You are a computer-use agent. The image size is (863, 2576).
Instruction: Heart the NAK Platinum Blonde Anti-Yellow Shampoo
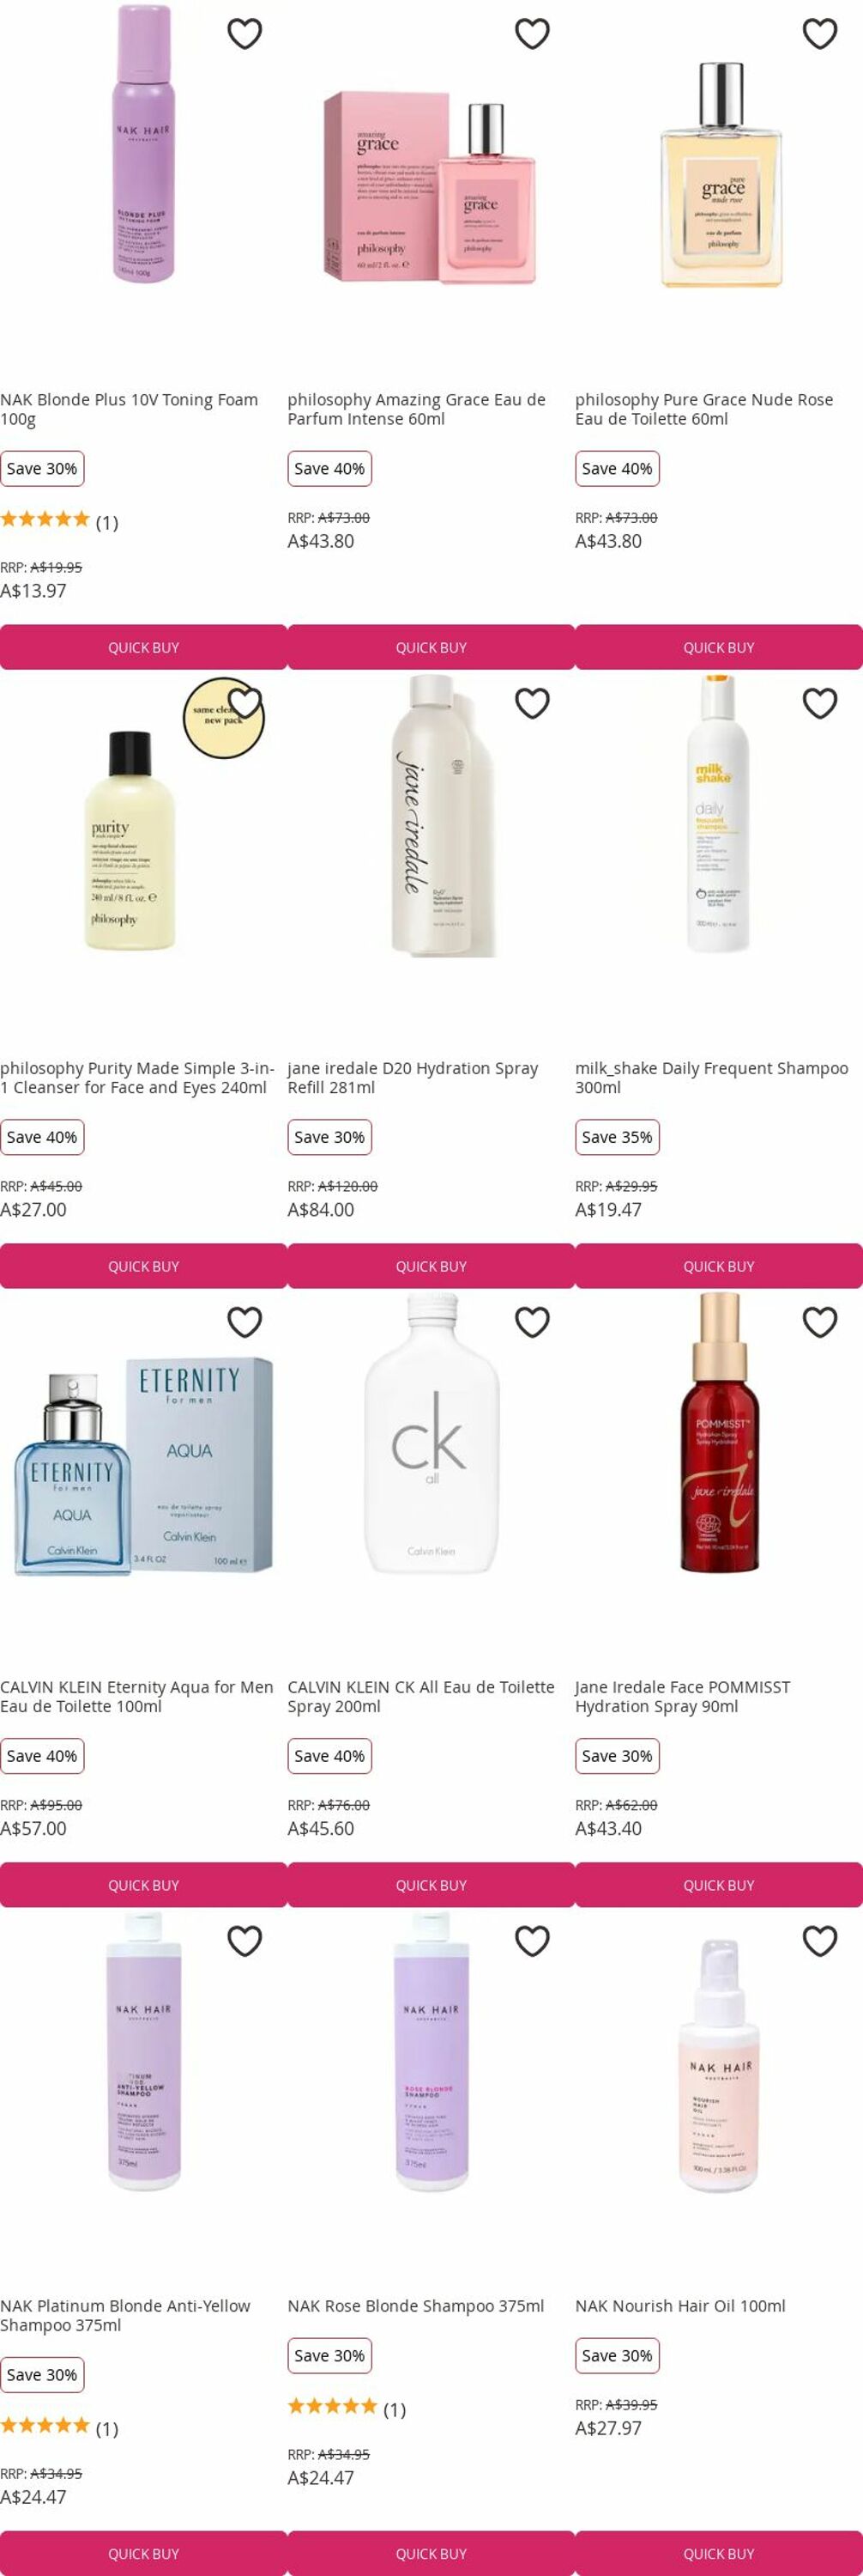pyautogui.click(x=244, y=1941)
